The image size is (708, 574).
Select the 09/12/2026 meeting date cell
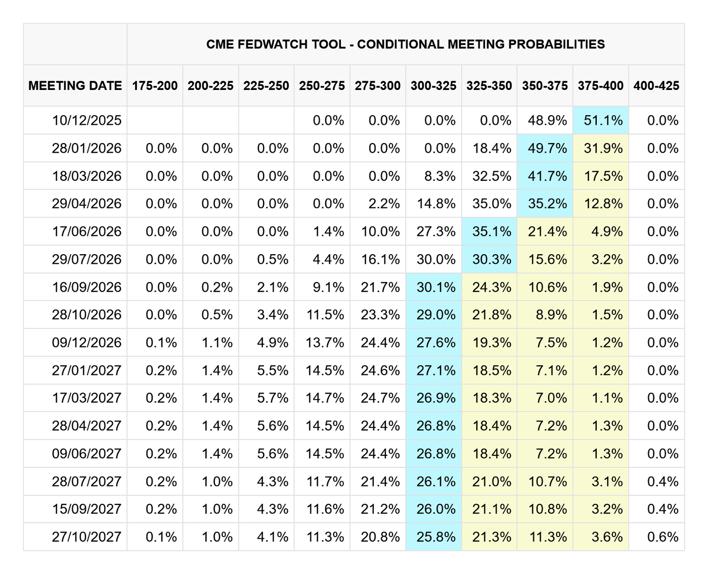coord(86,343)
